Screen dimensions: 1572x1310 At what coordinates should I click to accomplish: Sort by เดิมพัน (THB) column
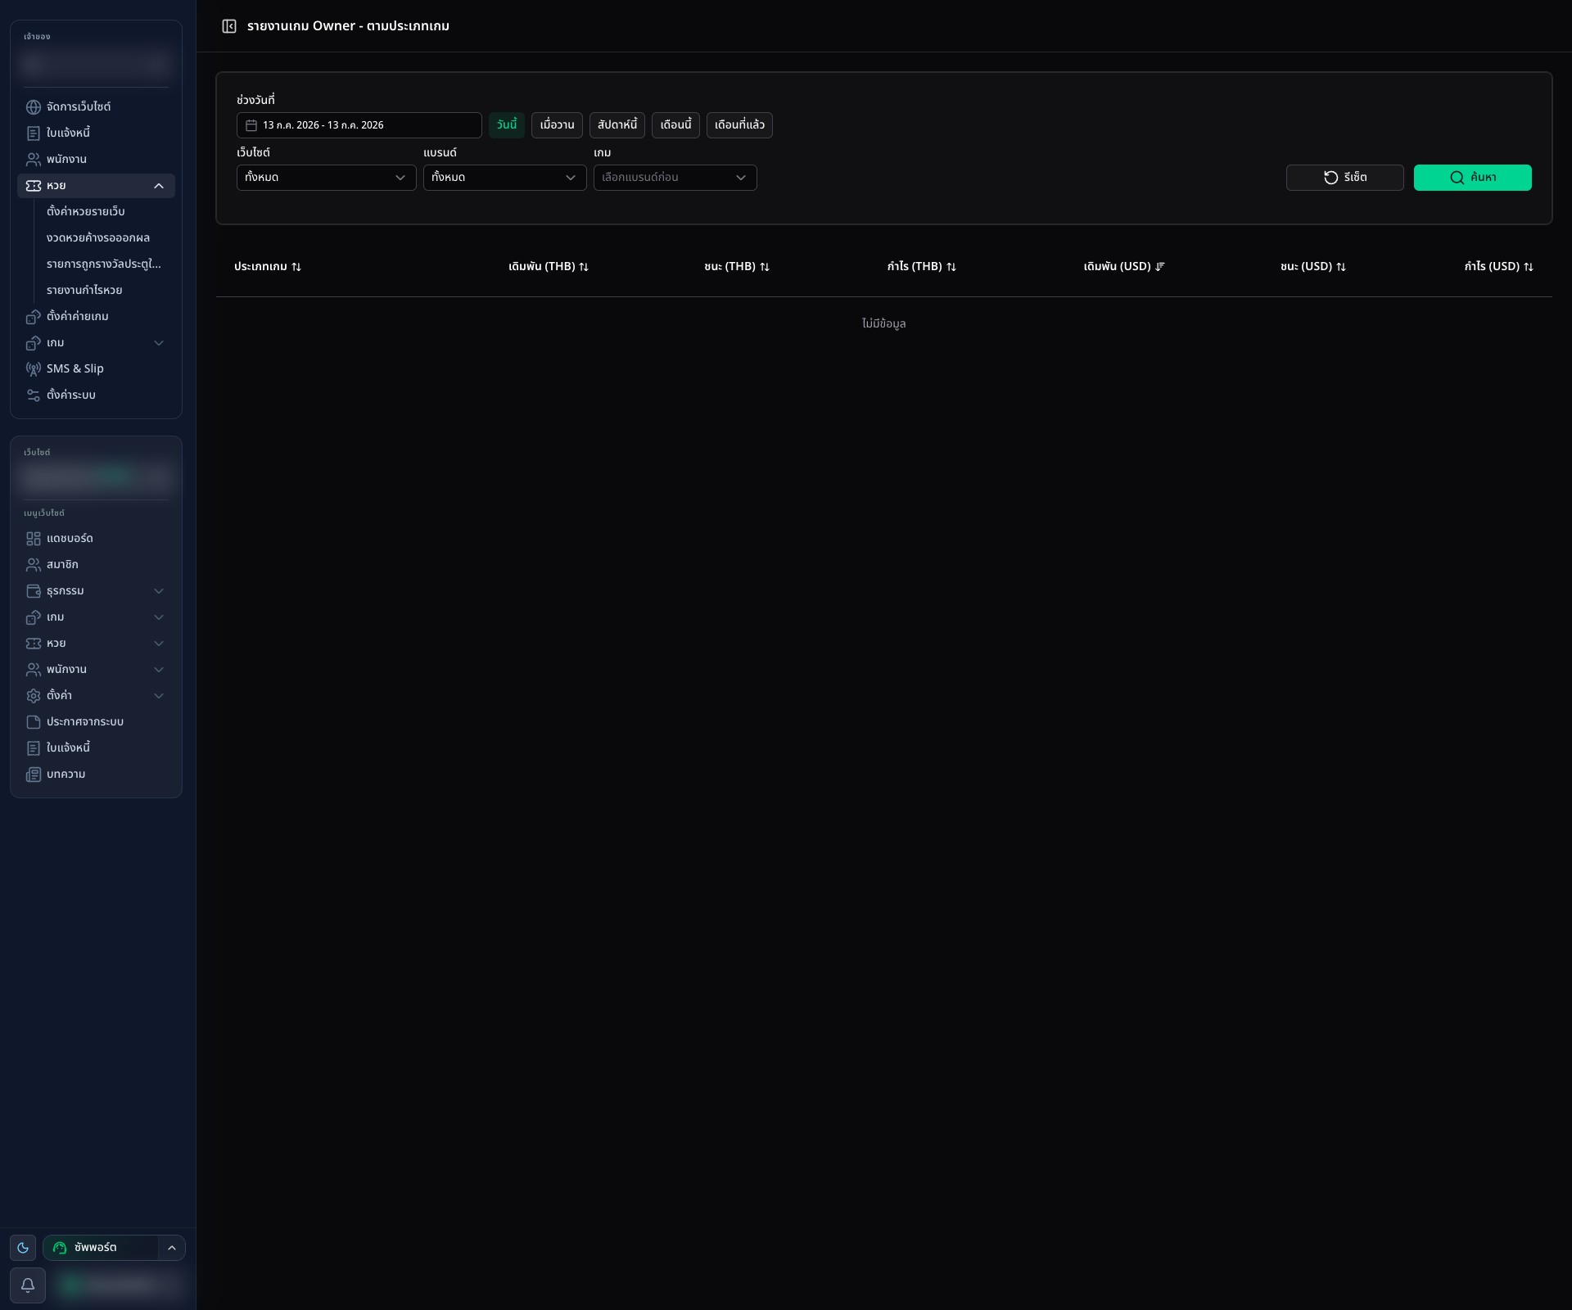point(549,267)
